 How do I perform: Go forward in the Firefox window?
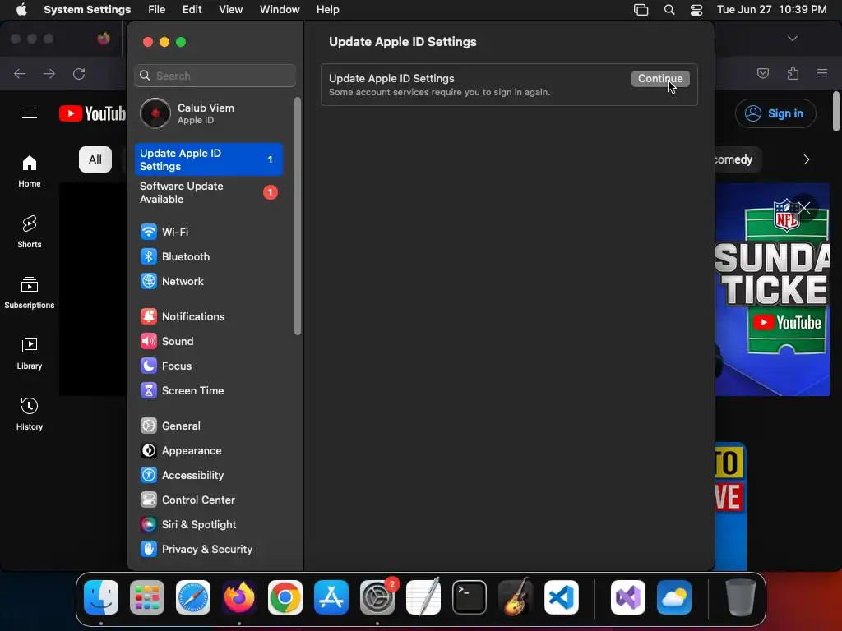tap(49, 73)
